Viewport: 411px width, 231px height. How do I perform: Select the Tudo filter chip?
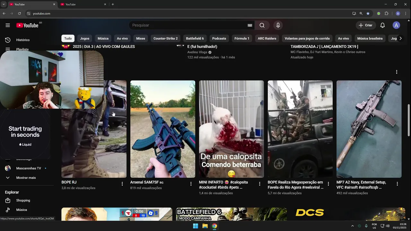click(x=68, y=38)
